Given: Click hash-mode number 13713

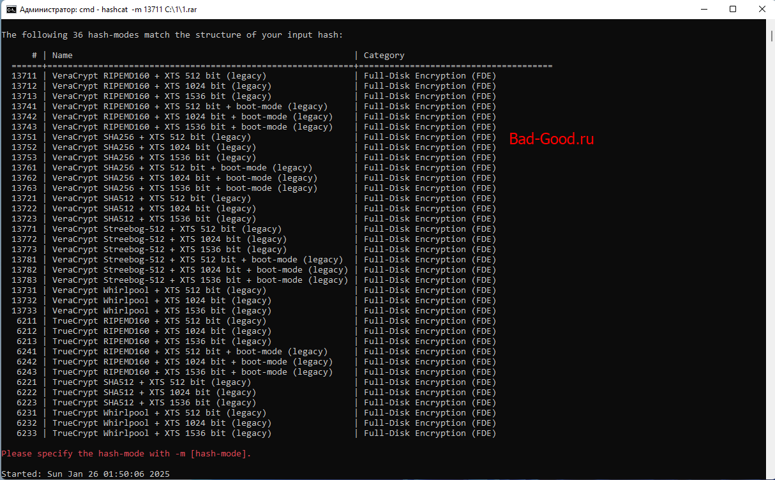Looking at the screenshot, I should click(x=24, y=96).
